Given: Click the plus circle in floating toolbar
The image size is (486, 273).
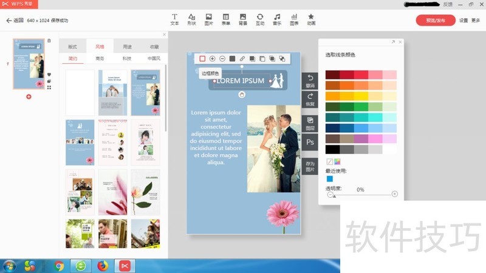Looking at the screenshot, I should pos(212,58).
